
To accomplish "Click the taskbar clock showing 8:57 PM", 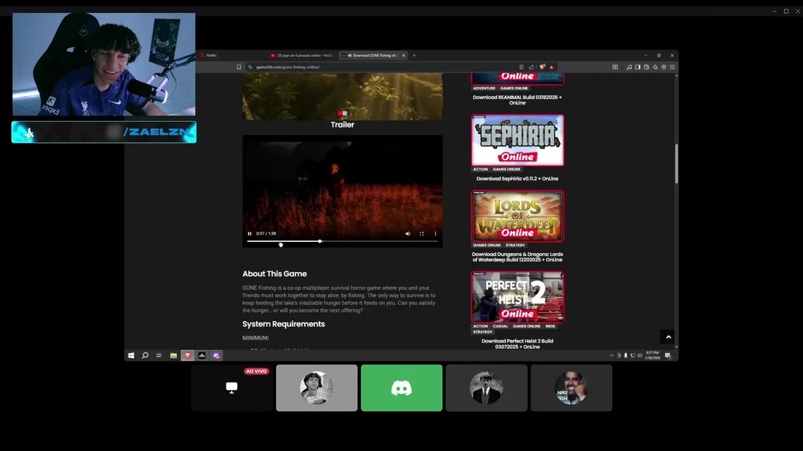I will 652,355.
